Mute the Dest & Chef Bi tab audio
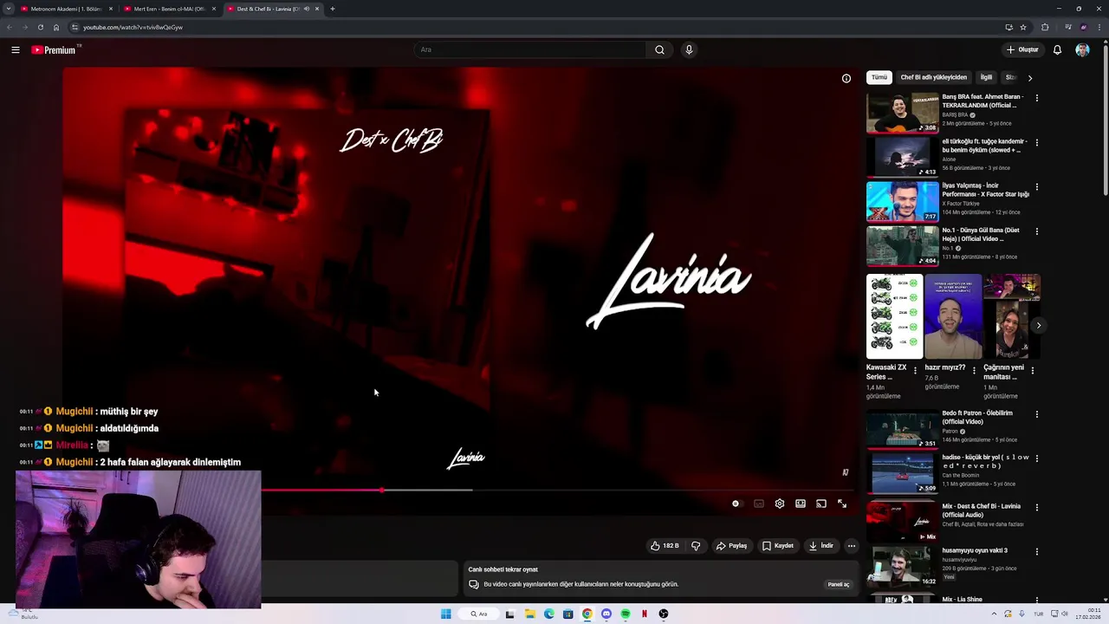1109x624 pixels. [x=306, y=9]
